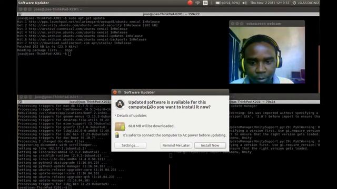Click the sudo apt-get update command line

click(x=61, y=18)
